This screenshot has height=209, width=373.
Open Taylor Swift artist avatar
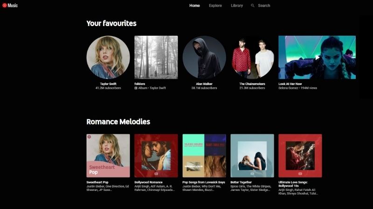108,57
